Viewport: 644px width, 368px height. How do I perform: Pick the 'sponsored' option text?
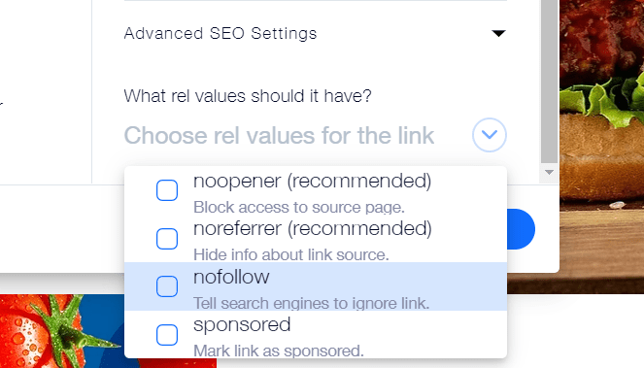coord(242,325)
